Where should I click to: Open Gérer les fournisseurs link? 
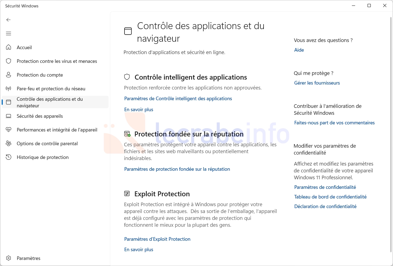(317, 83)
